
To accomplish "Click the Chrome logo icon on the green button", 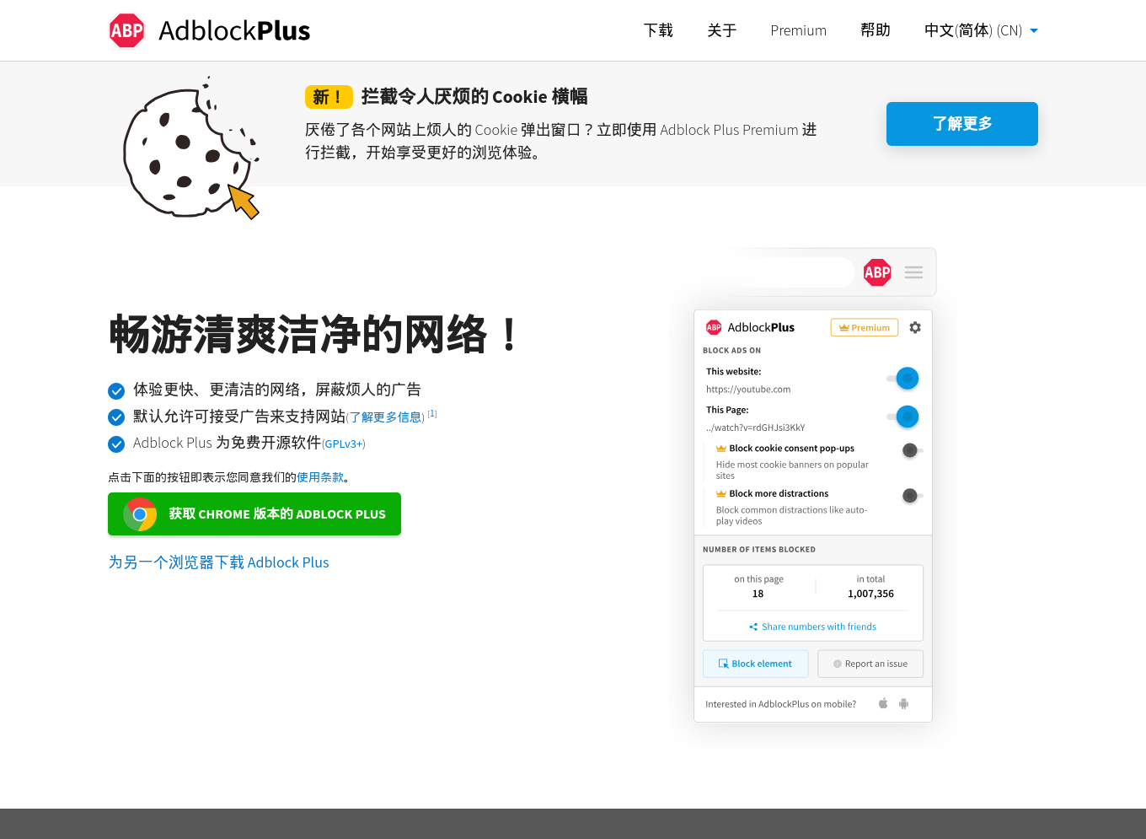I will (140, 514).
